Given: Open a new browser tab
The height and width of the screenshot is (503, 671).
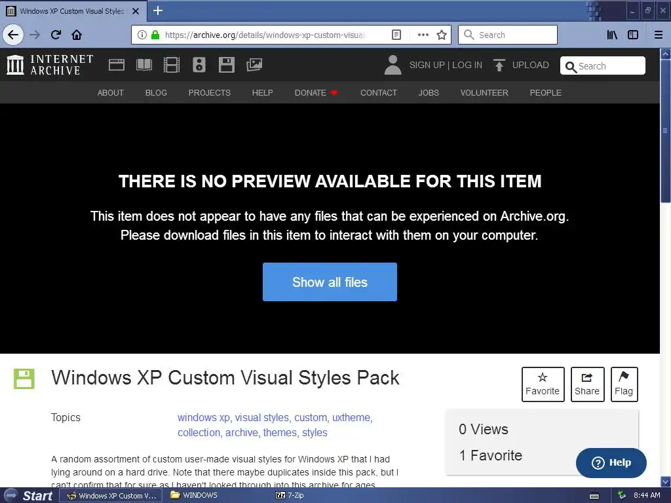Looking at the screenshot, I should (x=157, y=10).
